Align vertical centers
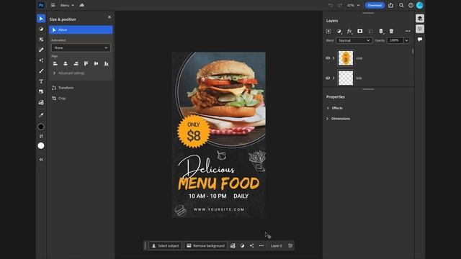The height and width of the screenshot is (259, 461). click(96, 63)
